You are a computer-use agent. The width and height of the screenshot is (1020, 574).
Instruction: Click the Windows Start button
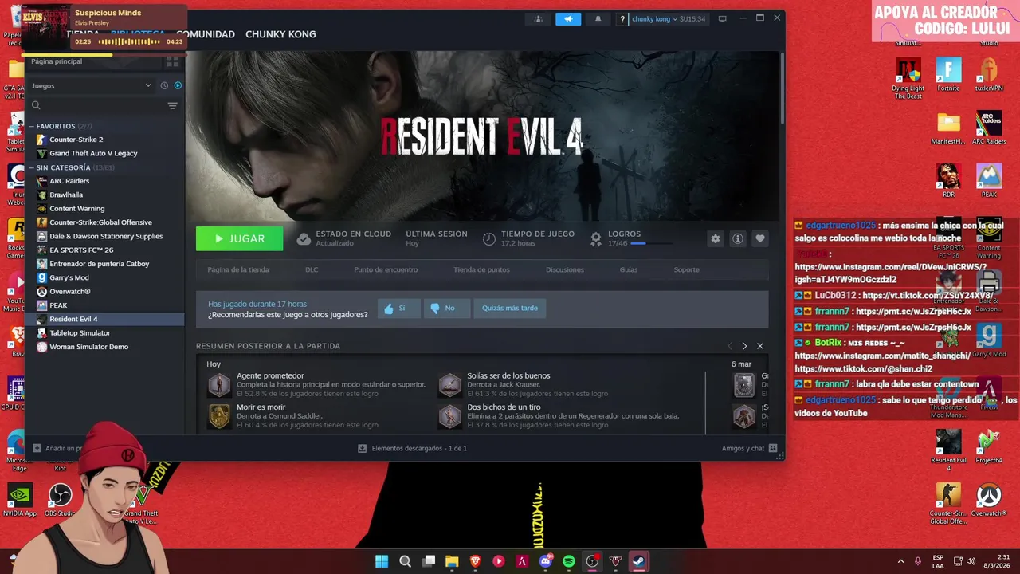click(x=382, y=561)
